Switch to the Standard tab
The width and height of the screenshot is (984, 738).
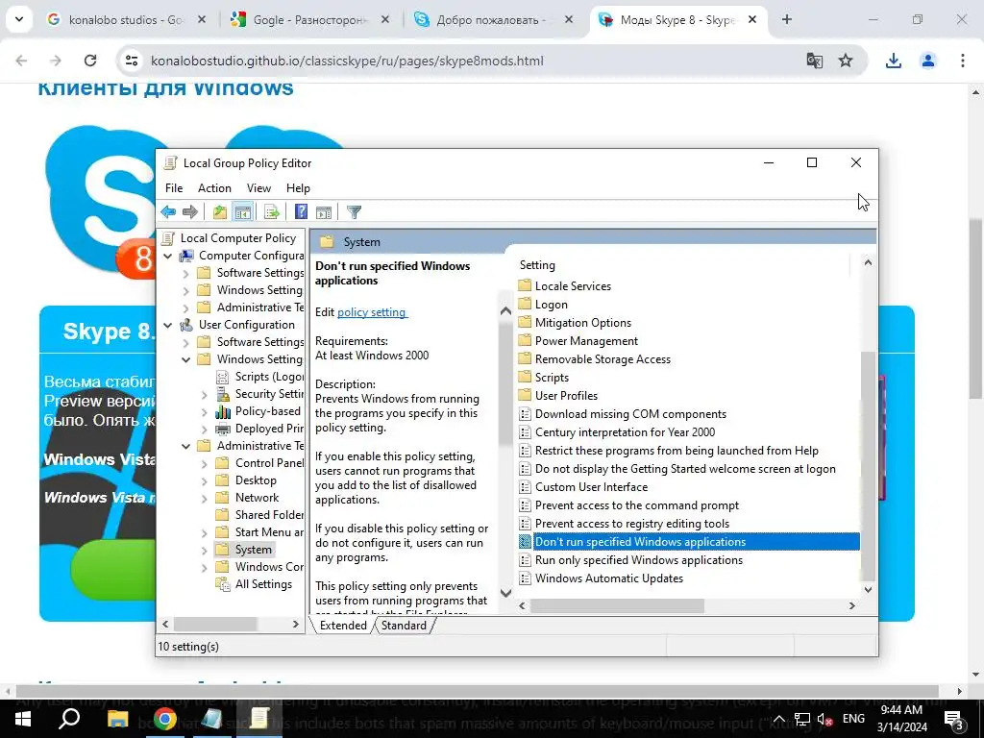click(x=404, y=626)
